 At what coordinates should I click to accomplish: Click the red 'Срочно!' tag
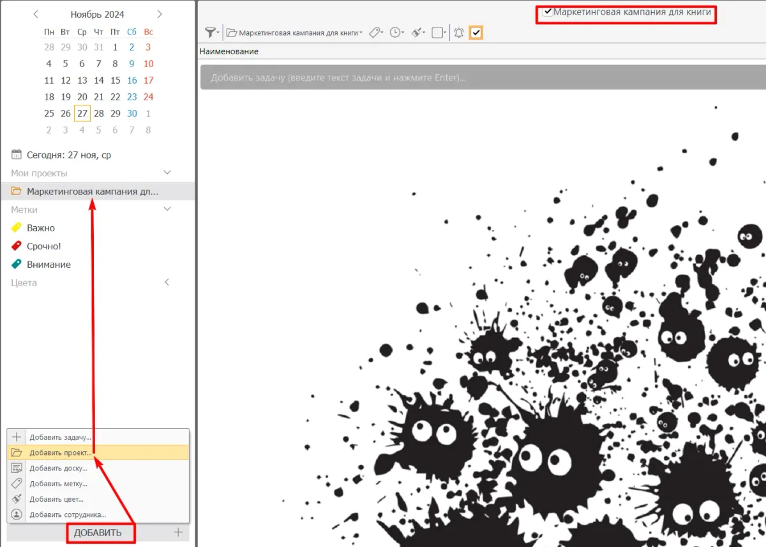(x=43, y=246)
